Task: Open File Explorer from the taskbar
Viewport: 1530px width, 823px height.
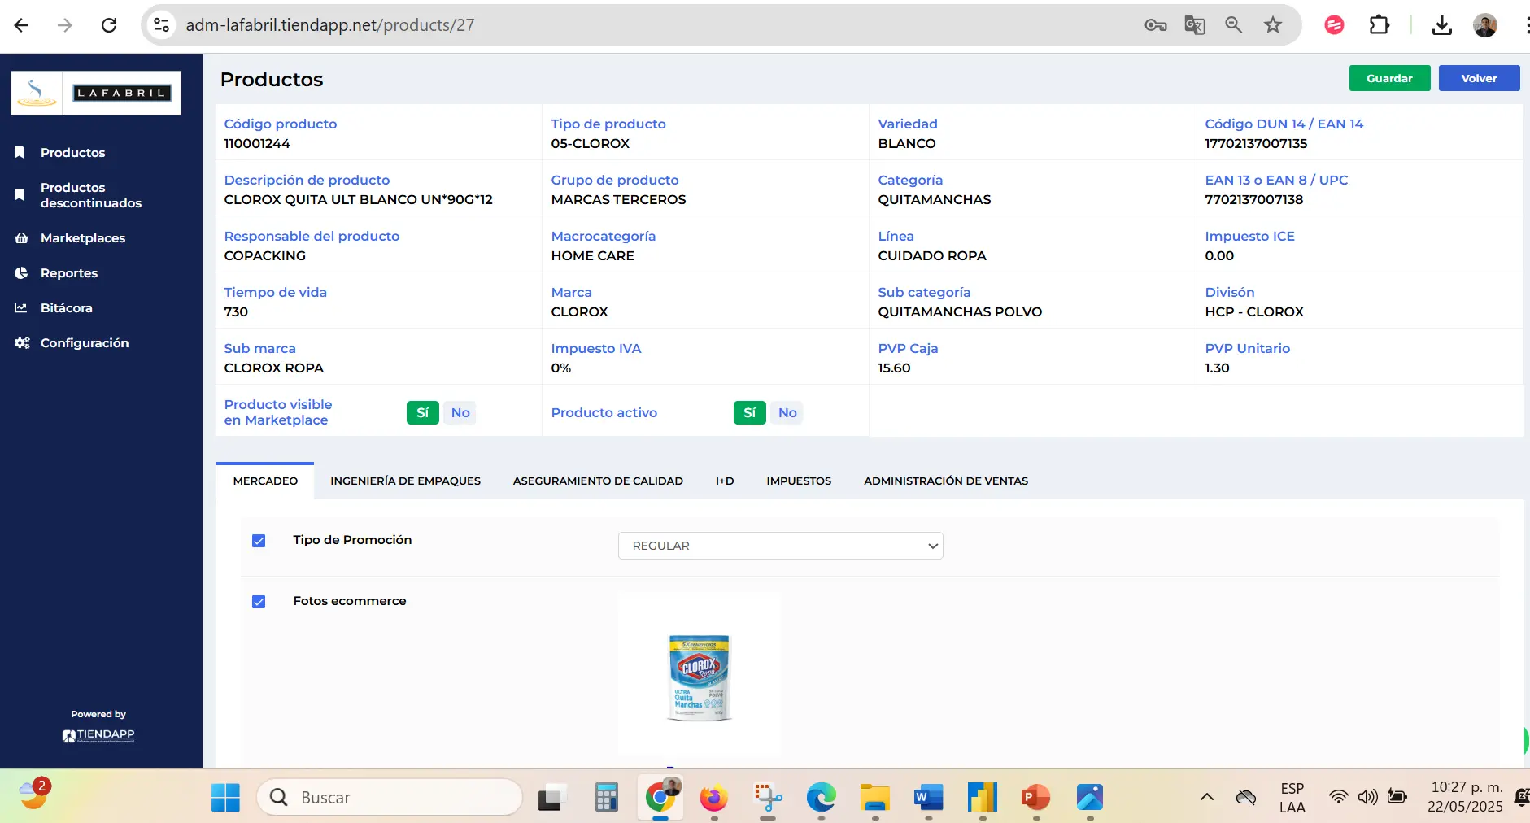Action: (874, 798)
